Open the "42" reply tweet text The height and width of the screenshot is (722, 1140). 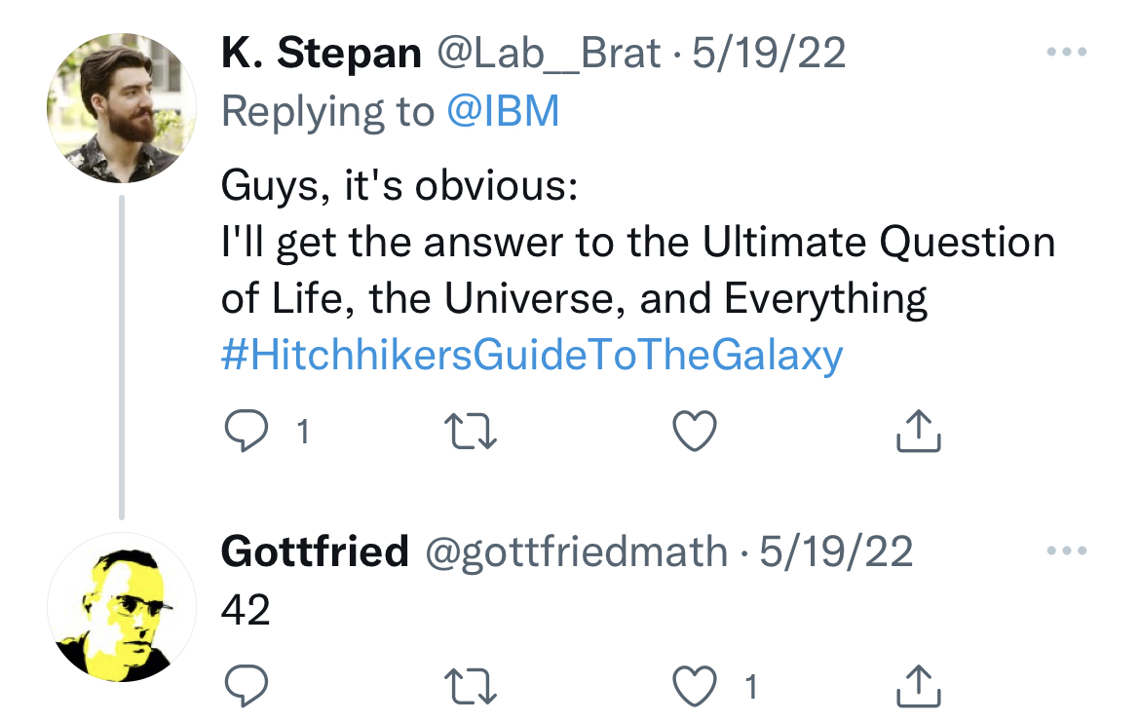click(x=246, y=610)
